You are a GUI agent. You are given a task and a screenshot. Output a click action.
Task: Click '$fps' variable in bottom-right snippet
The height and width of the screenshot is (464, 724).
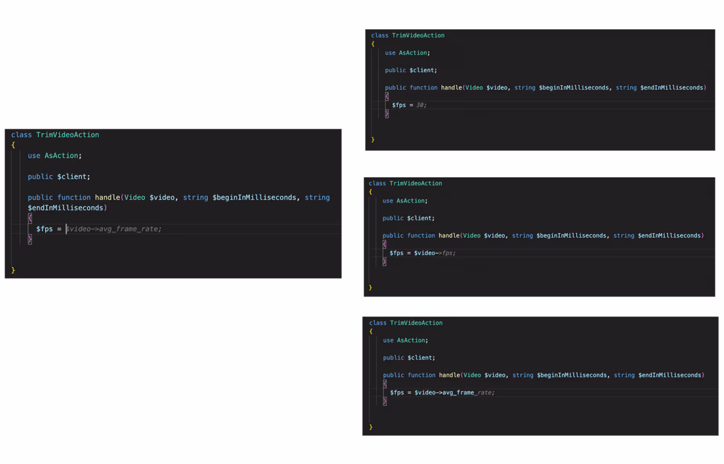tap(397, 393)
